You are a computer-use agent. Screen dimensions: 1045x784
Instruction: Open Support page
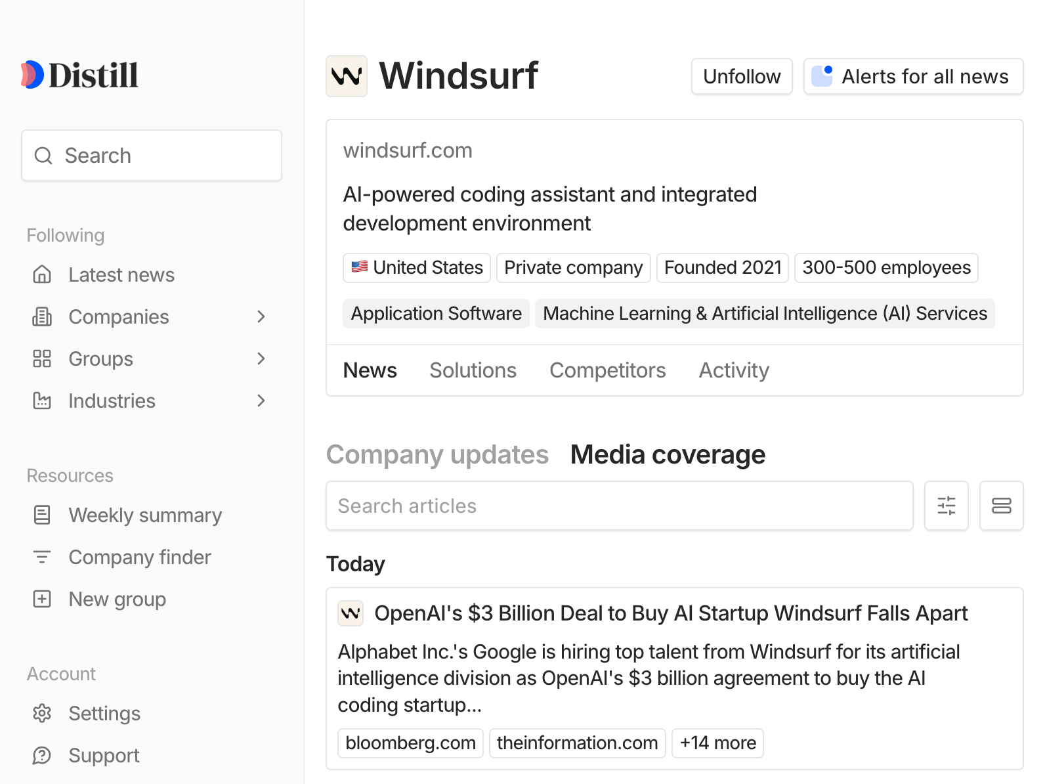104,755
